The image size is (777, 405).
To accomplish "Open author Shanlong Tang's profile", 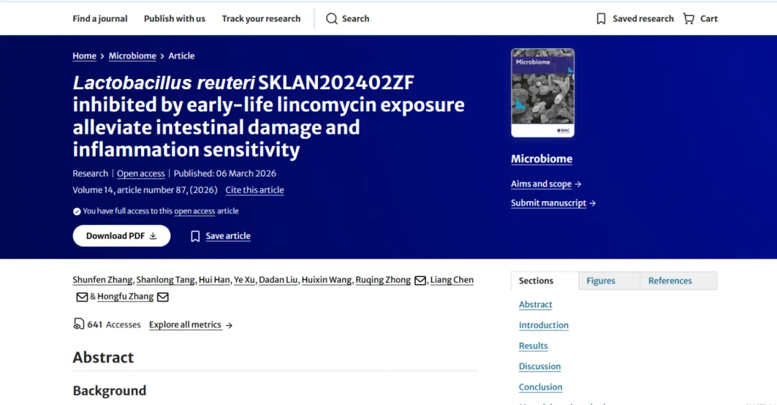I will (x=165, y=280).
